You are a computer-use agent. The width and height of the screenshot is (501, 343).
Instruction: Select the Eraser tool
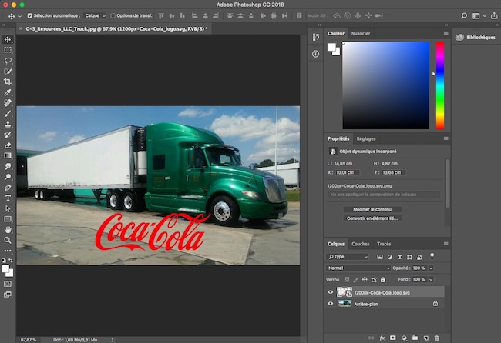(x=8, y=145)
